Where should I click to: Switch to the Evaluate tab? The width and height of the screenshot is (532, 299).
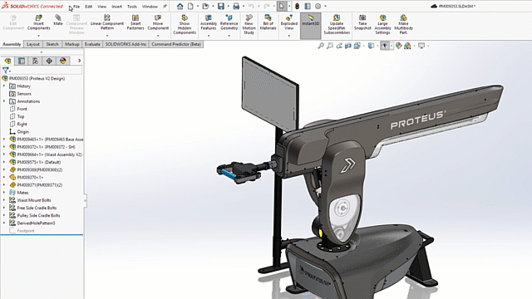92,44
